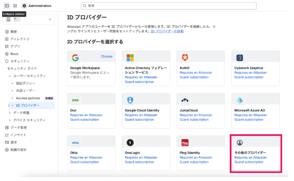Open 認証ポリシー in the sidebar
Image resolution: width=294 pixels, height=181 pixels.
click(26, 84)
